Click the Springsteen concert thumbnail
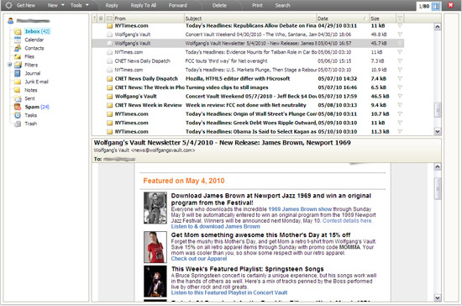The image size is (462, 306). (155, 282)
